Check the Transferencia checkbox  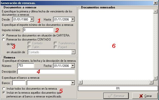point(55,43)
